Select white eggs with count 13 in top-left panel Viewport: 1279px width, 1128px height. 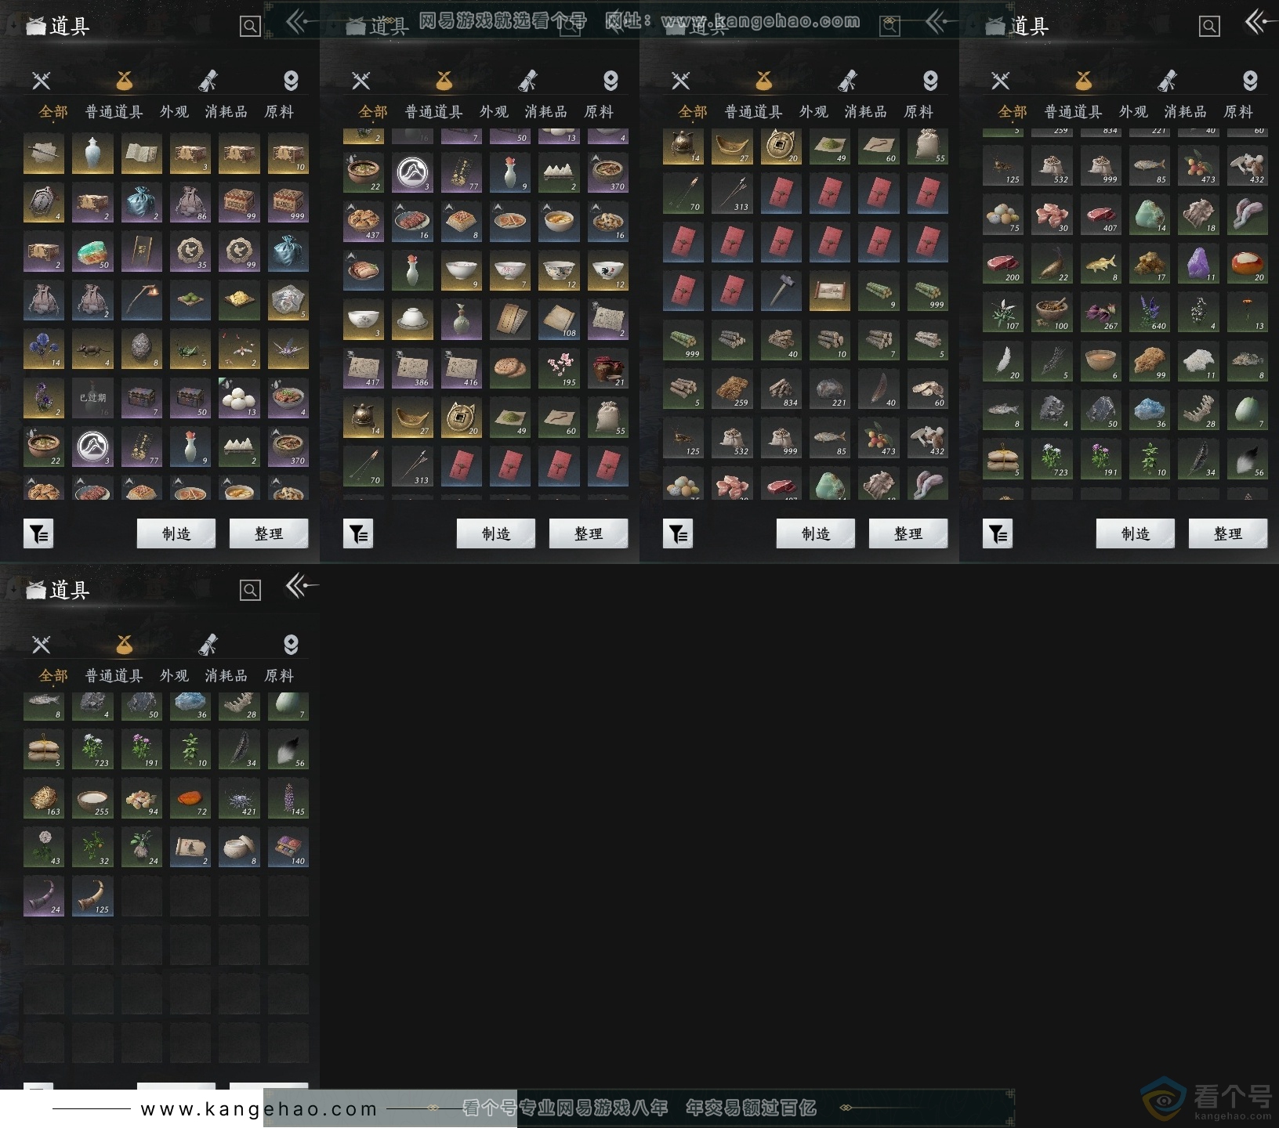coord(239,398)
